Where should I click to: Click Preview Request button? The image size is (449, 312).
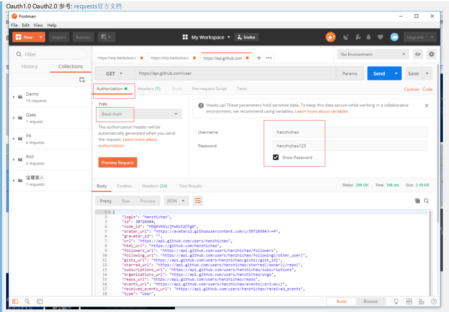coord(118,162)
